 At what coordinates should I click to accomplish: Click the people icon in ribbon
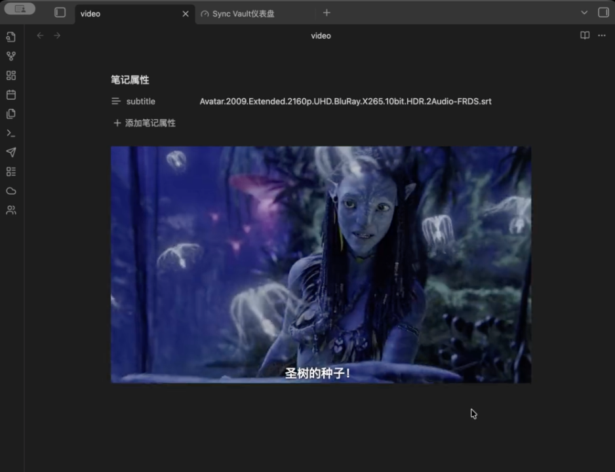click(10, 210)
